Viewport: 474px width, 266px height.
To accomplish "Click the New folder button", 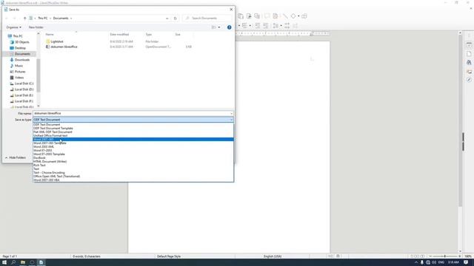I will pos(36,27).
